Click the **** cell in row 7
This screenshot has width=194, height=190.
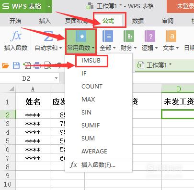33,158
